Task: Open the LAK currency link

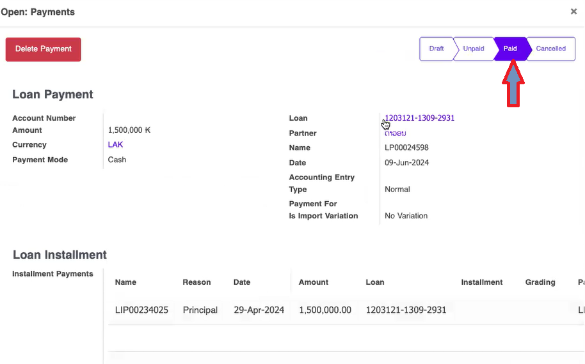Action: click(115, 145)
